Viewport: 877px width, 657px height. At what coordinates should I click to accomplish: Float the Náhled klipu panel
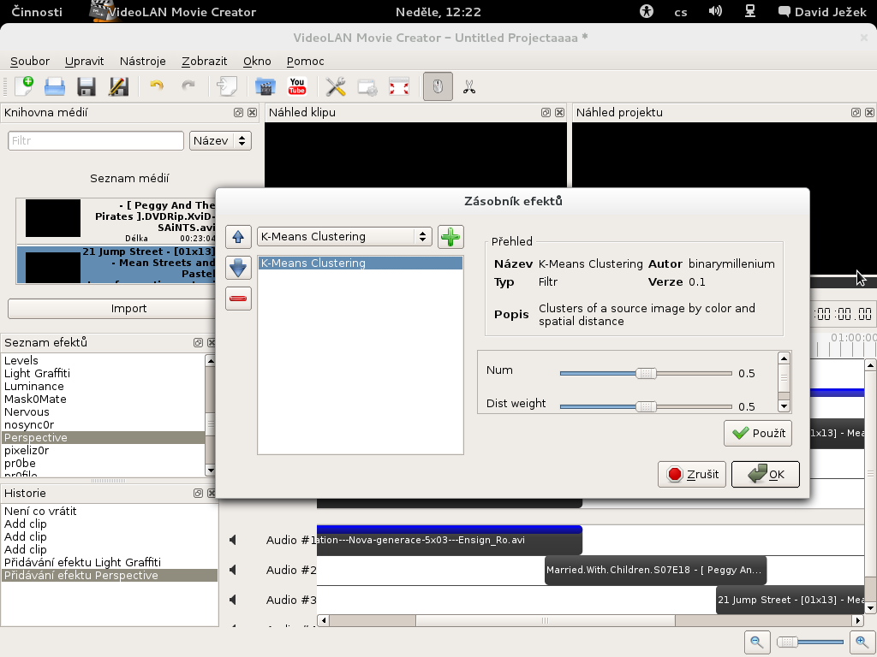coord(546,113)
